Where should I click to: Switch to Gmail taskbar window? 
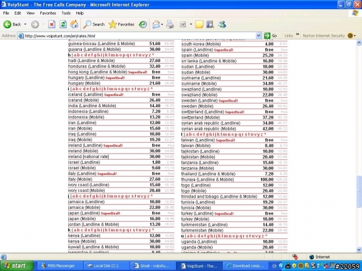coord(152,266)
